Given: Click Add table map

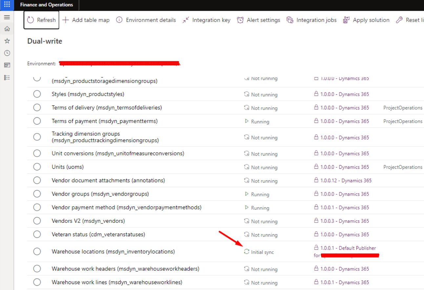Looking at the screenshot, I should pos(86,20).
